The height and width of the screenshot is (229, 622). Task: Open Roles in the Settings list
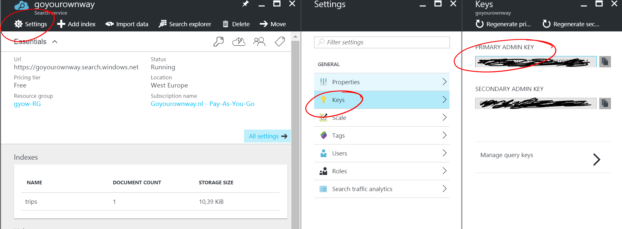(x=382, y=171)
